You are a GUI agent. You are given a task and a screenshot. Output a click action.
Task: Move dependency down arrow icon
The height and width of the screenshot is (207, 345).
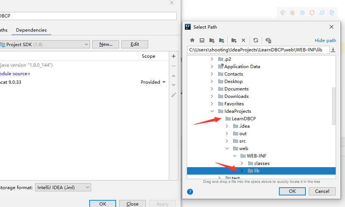point(174,85)
